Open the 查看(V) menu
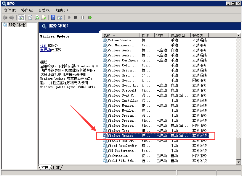 [44, 10]
